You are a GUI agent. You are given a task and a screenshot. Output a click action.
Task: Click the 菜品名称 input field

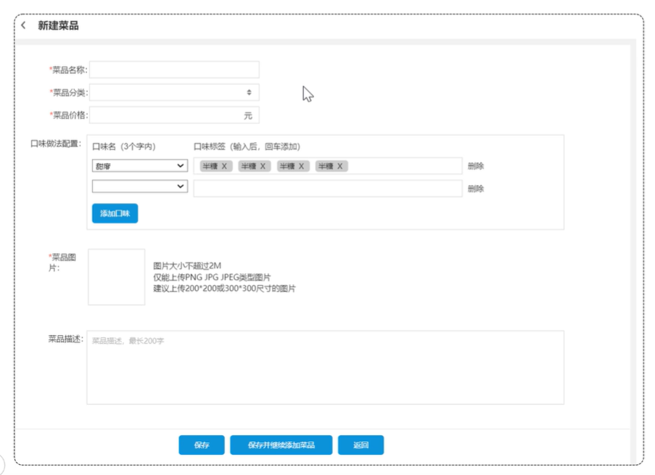point(174,70)
